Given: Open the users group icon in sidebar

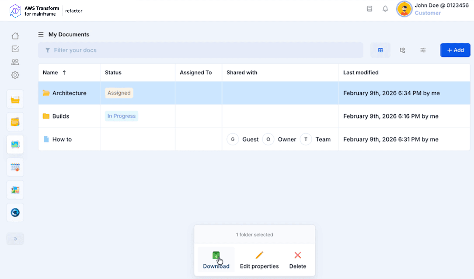Looking at the screenshot, I should click(x=15, y=62).
